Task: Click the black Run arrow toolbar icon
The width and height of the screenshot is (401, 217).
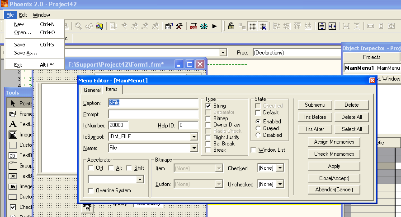Action: (214, 26)
